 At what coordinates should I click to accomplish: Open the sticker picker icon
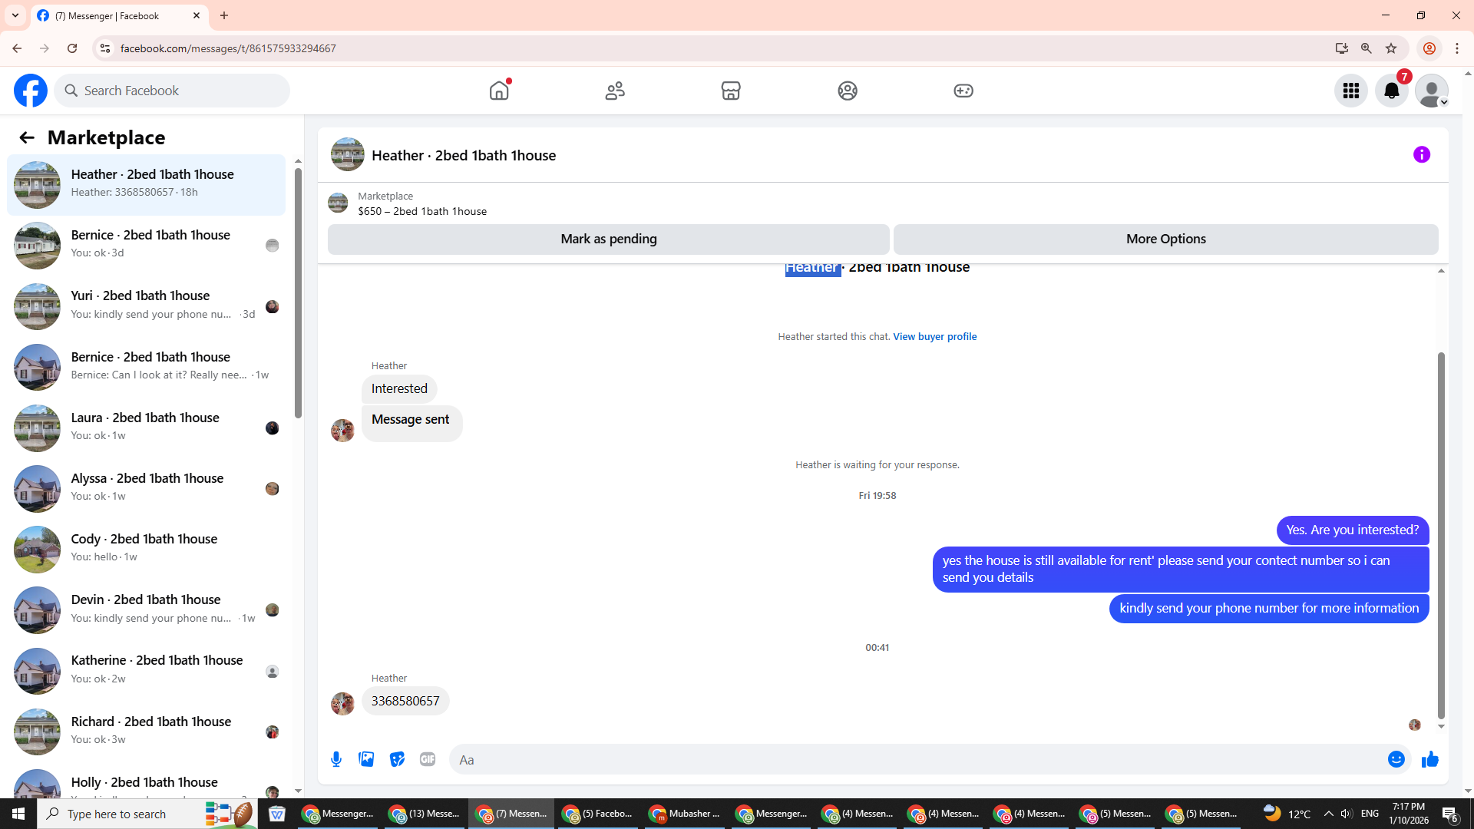click(x=397, y=760)
